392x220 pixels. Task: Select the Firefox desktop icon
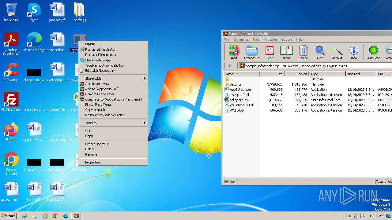[11, 132]
